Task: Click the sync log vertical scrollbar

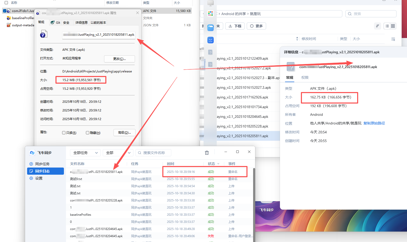Action: 254,205
